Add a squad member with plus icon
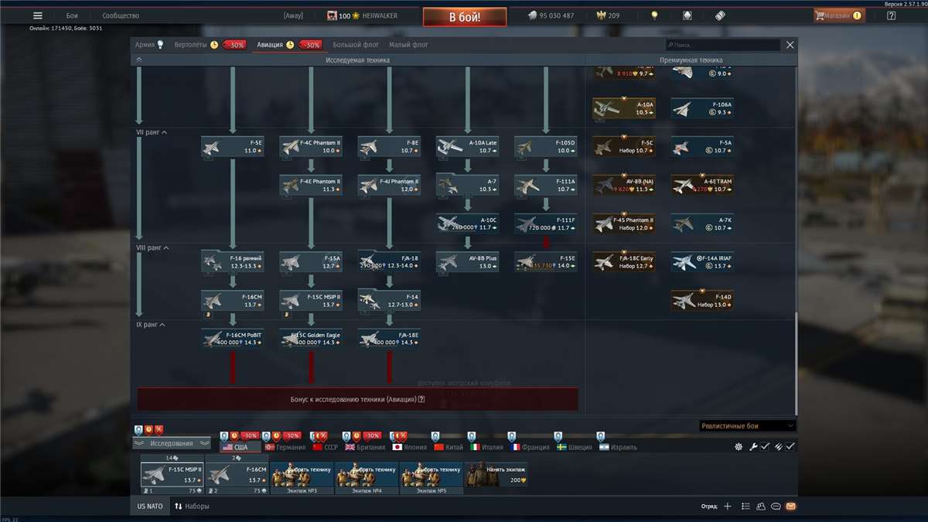The width and height of the screenshot is (928, 522). 727,507
